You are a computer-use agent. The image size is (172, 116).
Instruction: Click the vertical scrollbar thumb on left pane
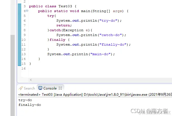click(13, 75)
